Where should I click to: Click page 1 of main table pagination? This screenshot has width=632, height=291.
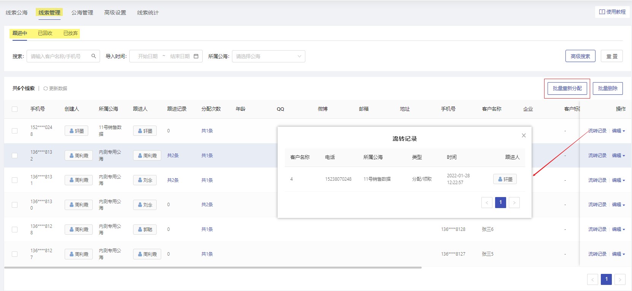coord(606,280)
